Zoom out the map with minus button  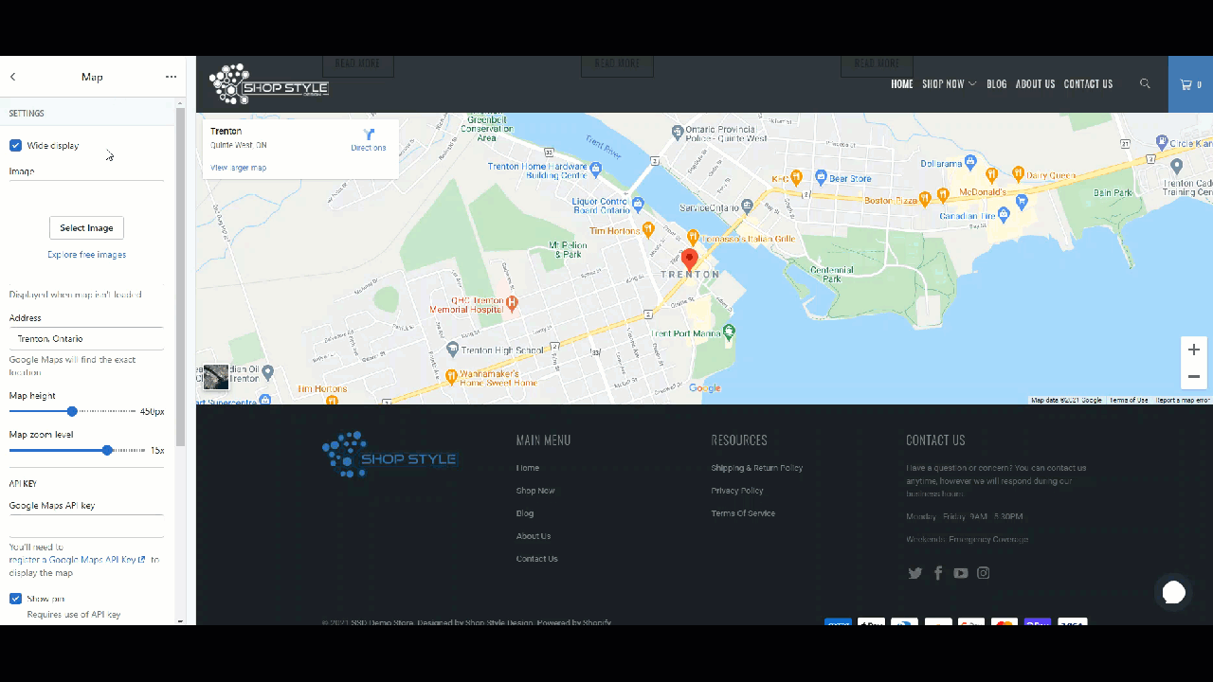coord(1194,376)
